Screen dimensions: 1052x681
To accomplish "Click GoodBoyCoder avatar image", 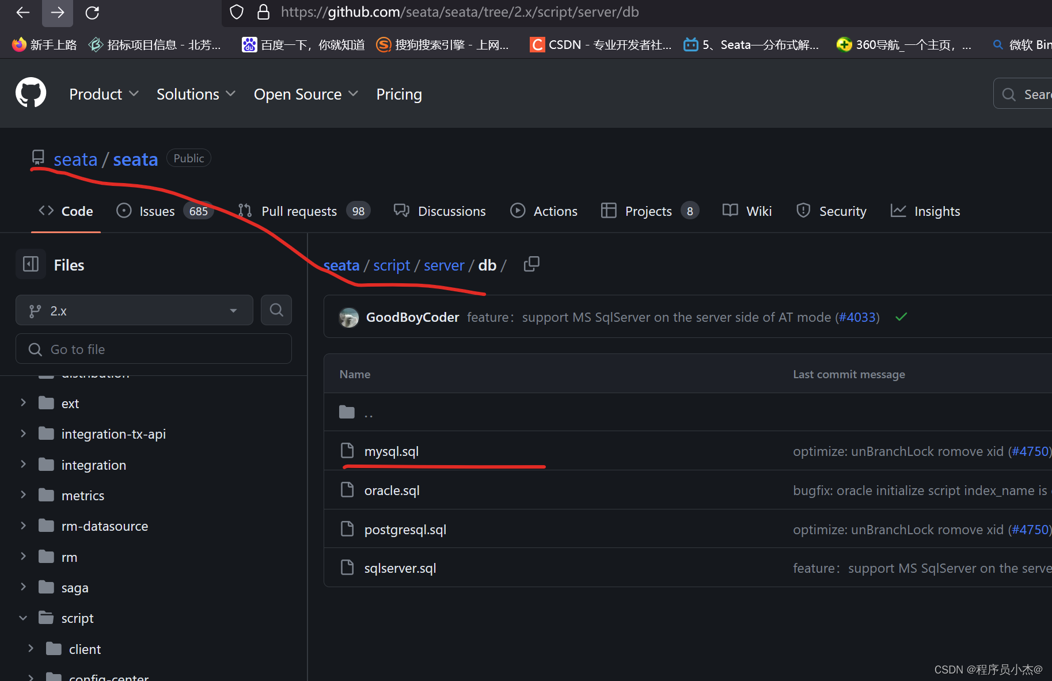I will 349,317.
